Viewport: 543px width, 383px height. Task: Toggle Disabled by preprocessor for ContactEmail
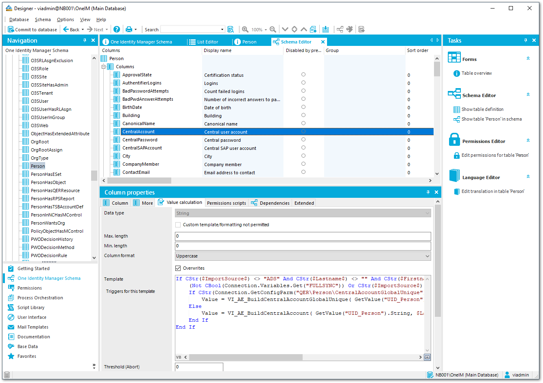click(x=303, y=172)
